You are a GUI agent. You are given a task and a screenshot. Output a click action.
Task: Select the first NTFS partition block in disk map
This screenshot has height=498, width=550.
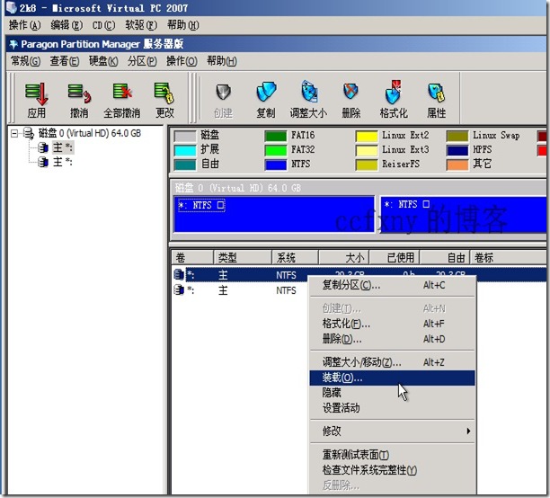[274, 214]
